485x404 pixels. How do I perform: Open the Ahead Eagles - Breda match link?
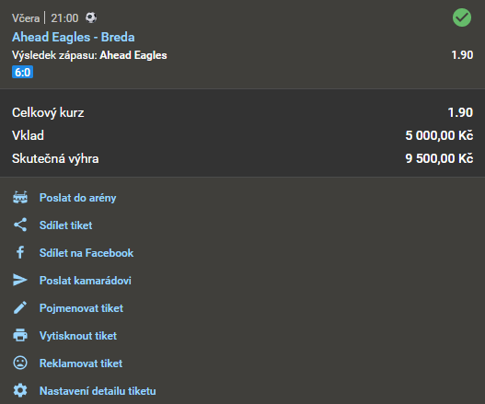(74, 37)
